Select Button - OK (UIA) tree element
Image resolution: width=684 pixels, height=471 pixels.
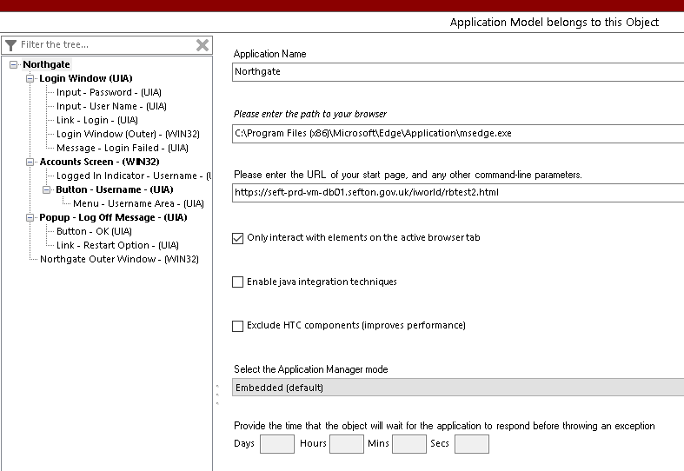click(x=94, y=231)
